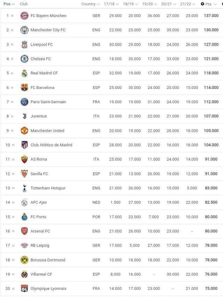Sort by the 21/22 season column
The height and width of the screenshot is (297, 223).
(x=187, y=4)
